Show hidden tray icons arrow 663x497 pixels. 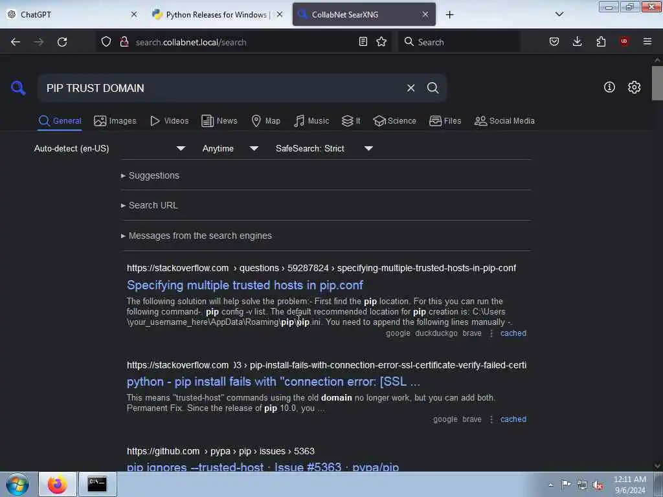point(550,485)
